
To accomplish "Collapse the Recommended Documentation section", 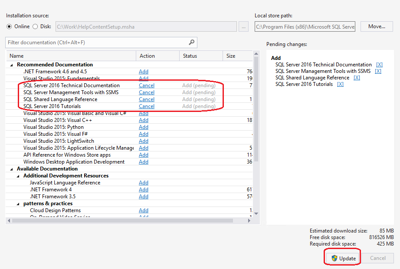I will (10, 64).
